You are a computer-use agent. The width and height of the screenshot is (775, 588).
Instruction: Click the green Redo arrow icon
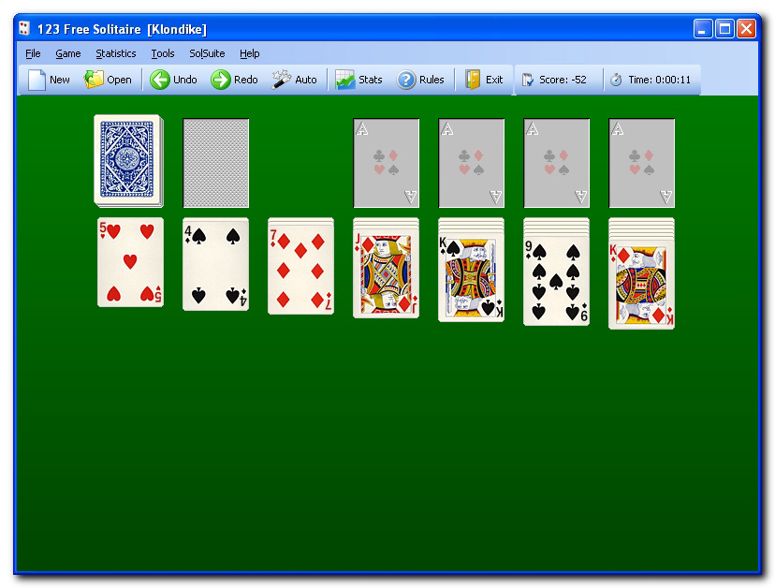221,80
